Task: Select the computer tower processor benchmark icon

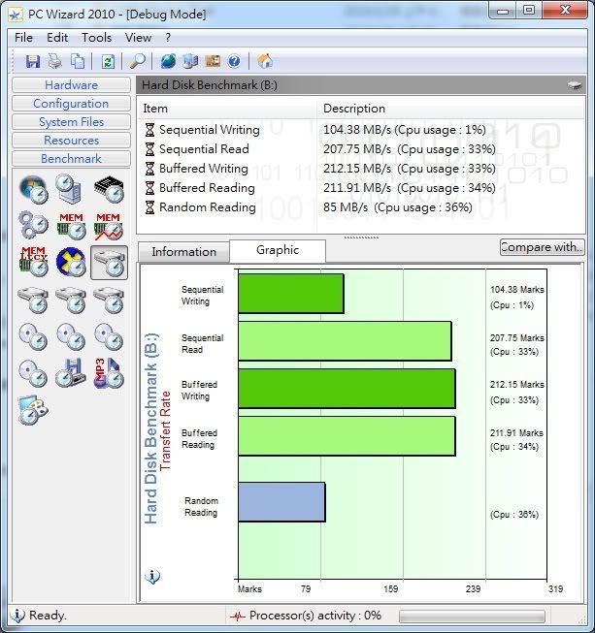Action: (70, 188)
